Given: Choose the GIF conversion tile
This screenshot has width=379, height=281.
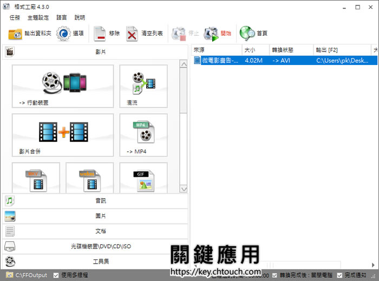Looking at the screenshot, I should (x=143, y=178).
